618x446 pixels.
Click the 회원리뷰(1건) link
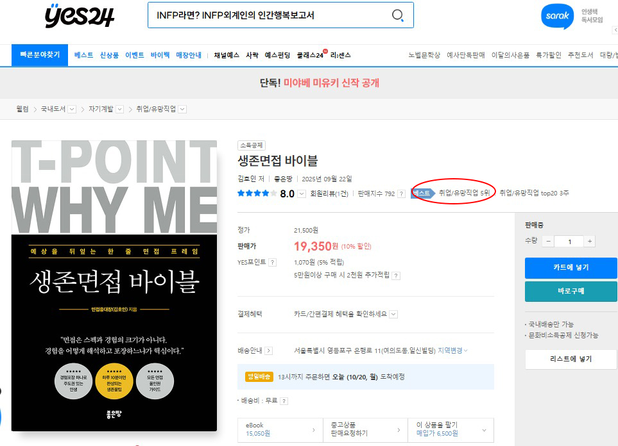coord(329,194)
